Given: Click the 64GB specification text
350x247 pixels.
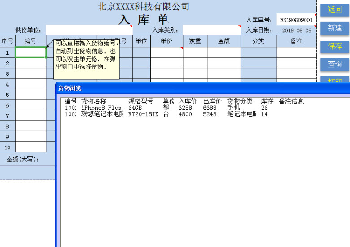Looking at the screenshot, I should [135, 108].
